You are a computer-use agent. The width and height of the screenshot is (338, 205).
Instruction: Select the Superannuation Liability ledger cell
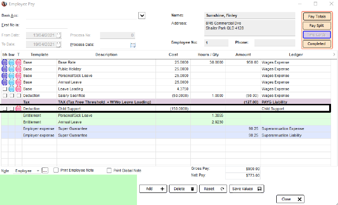pyautogui.click(x=296, y=135)
